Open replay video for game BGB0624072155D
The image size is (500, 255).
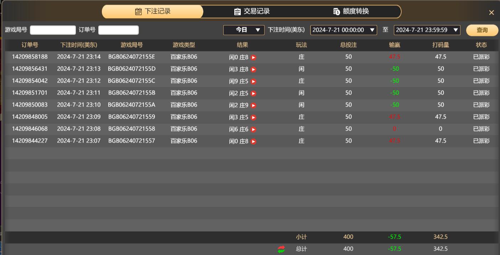253,69
